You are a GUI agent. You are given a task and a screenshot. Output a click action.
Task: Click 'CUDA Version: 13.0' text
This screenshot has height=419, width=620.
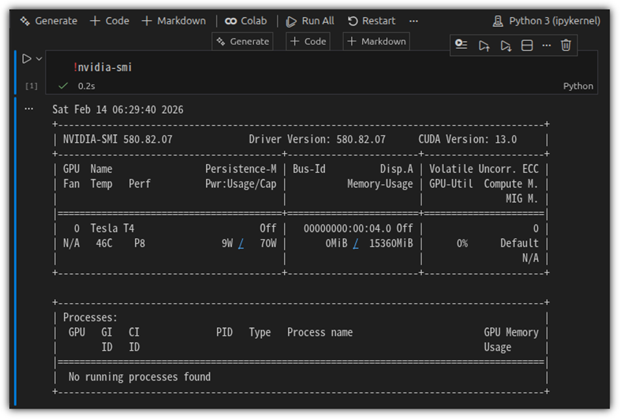(x=467, y=139)
